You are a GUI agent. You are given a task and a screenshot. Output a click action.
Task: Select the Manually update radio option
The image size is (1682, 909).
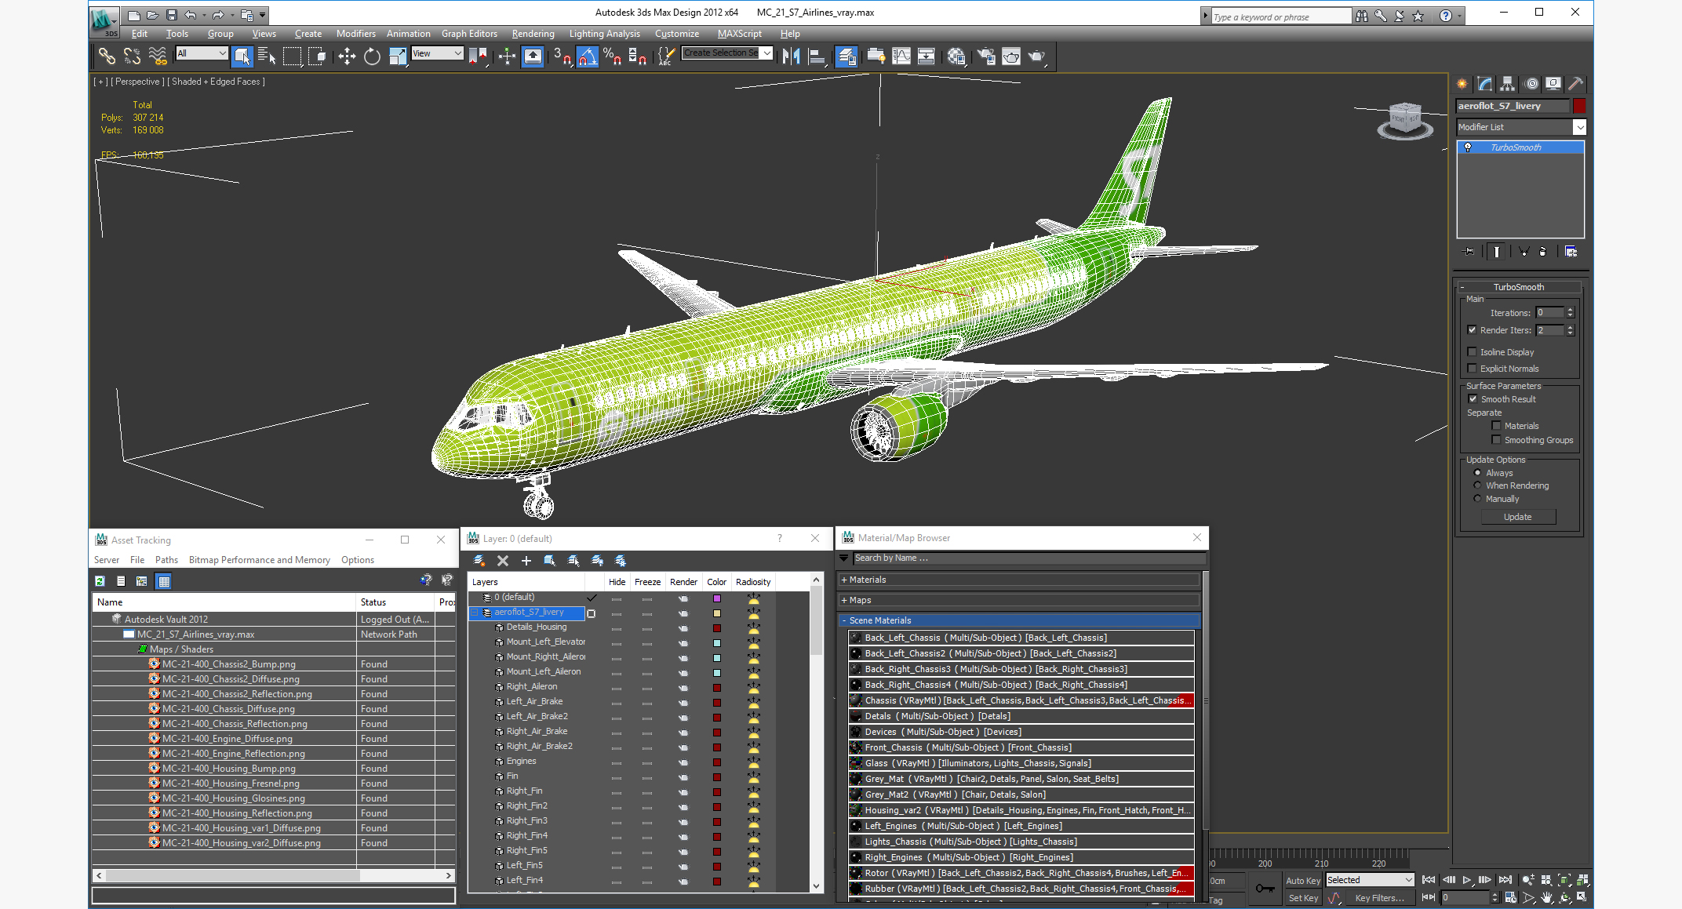tap(1477, 499)
